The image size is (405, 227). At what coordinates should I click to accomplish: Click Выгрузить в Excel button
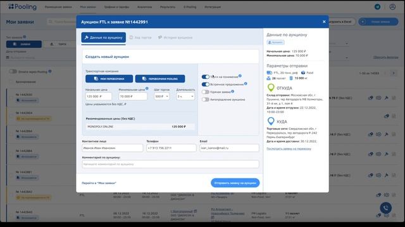click(x=342, y=21)
